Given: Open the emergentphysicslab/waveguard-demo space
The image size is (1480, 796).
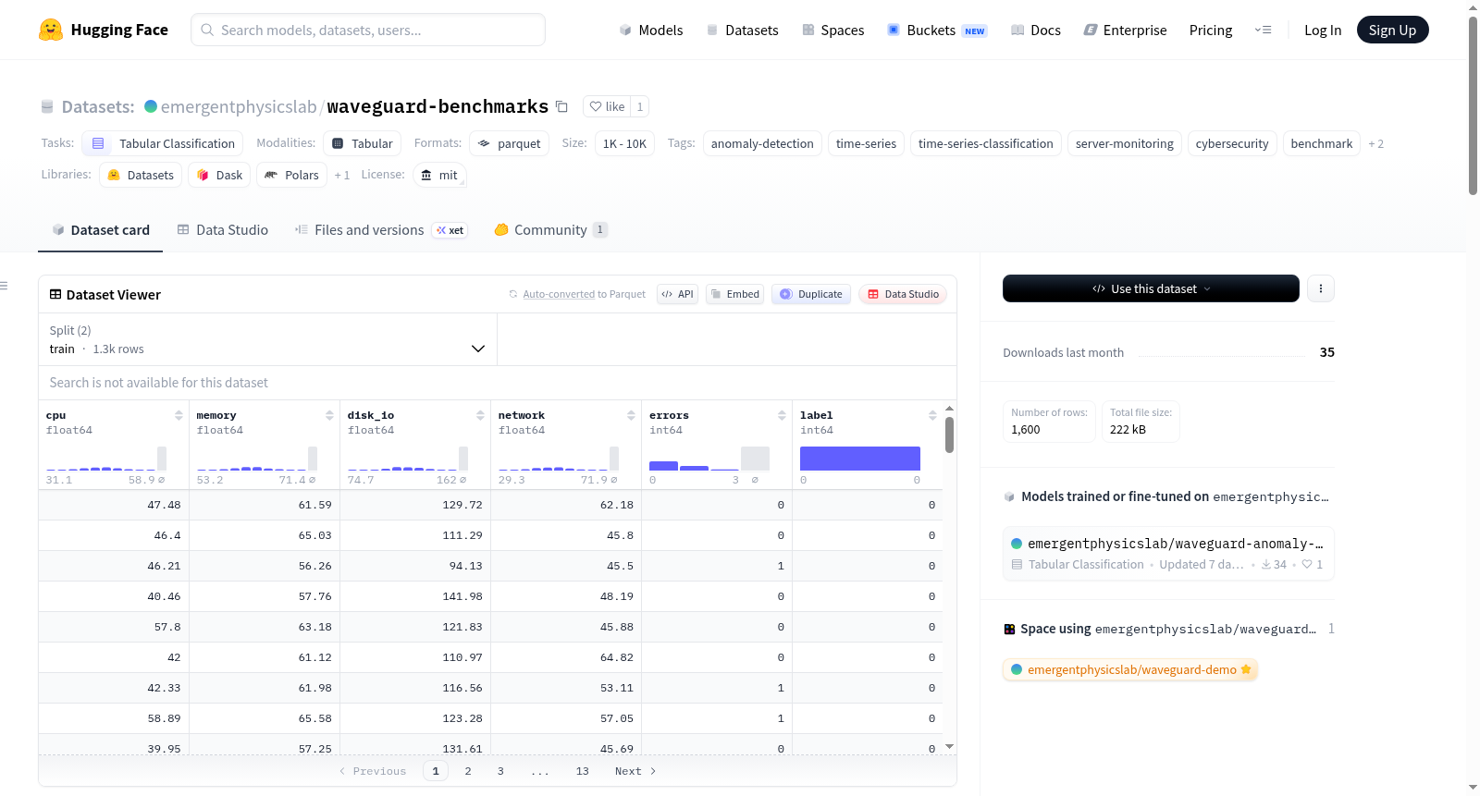Looking at the screenshot, I should (x=1130, y=669).
